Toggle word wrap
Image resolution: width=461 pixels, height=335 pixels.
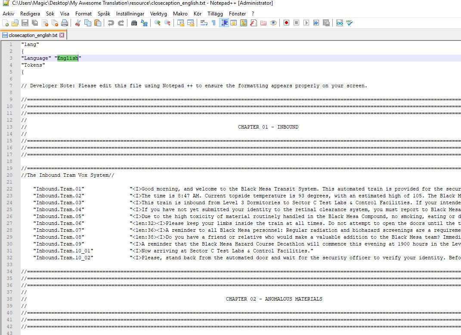pos(204,23)
